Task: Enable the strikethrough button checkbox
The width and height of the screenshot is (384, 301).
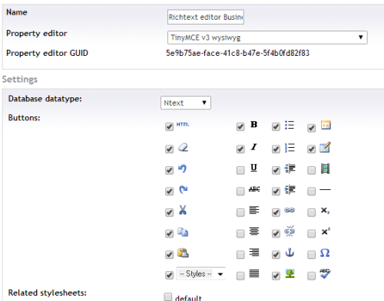Action: pos(240,191)
